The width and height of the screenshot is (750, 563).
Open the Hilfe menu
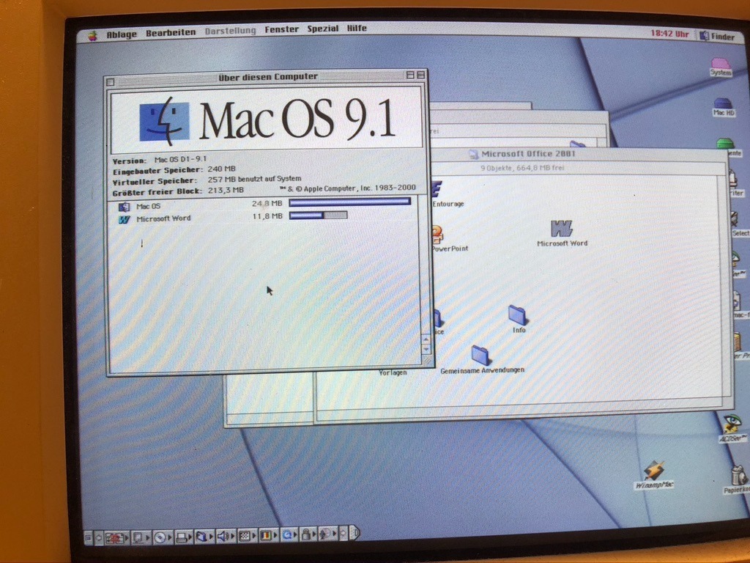(357, 29)
